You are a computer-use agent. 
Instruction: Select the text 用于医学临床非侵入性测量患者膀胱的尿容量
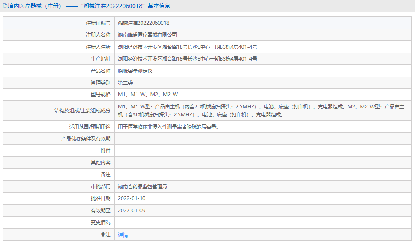(x=168, y=127)
